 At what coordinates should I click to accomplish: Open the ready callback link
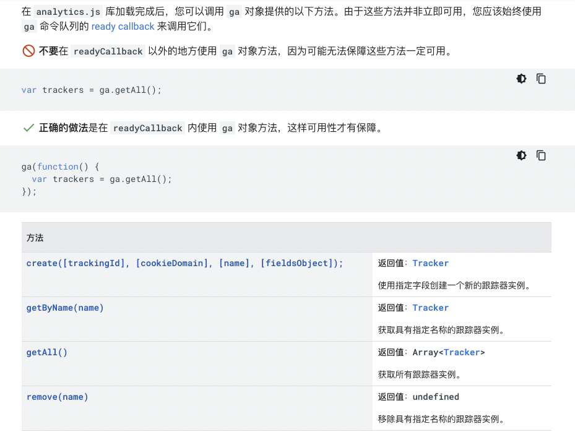pos(123,27)
